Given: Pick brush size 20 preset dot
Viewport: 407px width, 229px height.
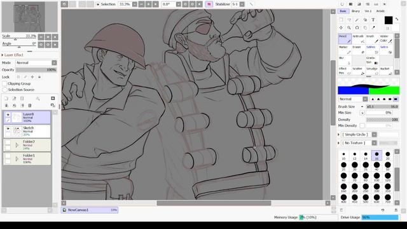Looking at the screenshot, I should tap(387, 155).
